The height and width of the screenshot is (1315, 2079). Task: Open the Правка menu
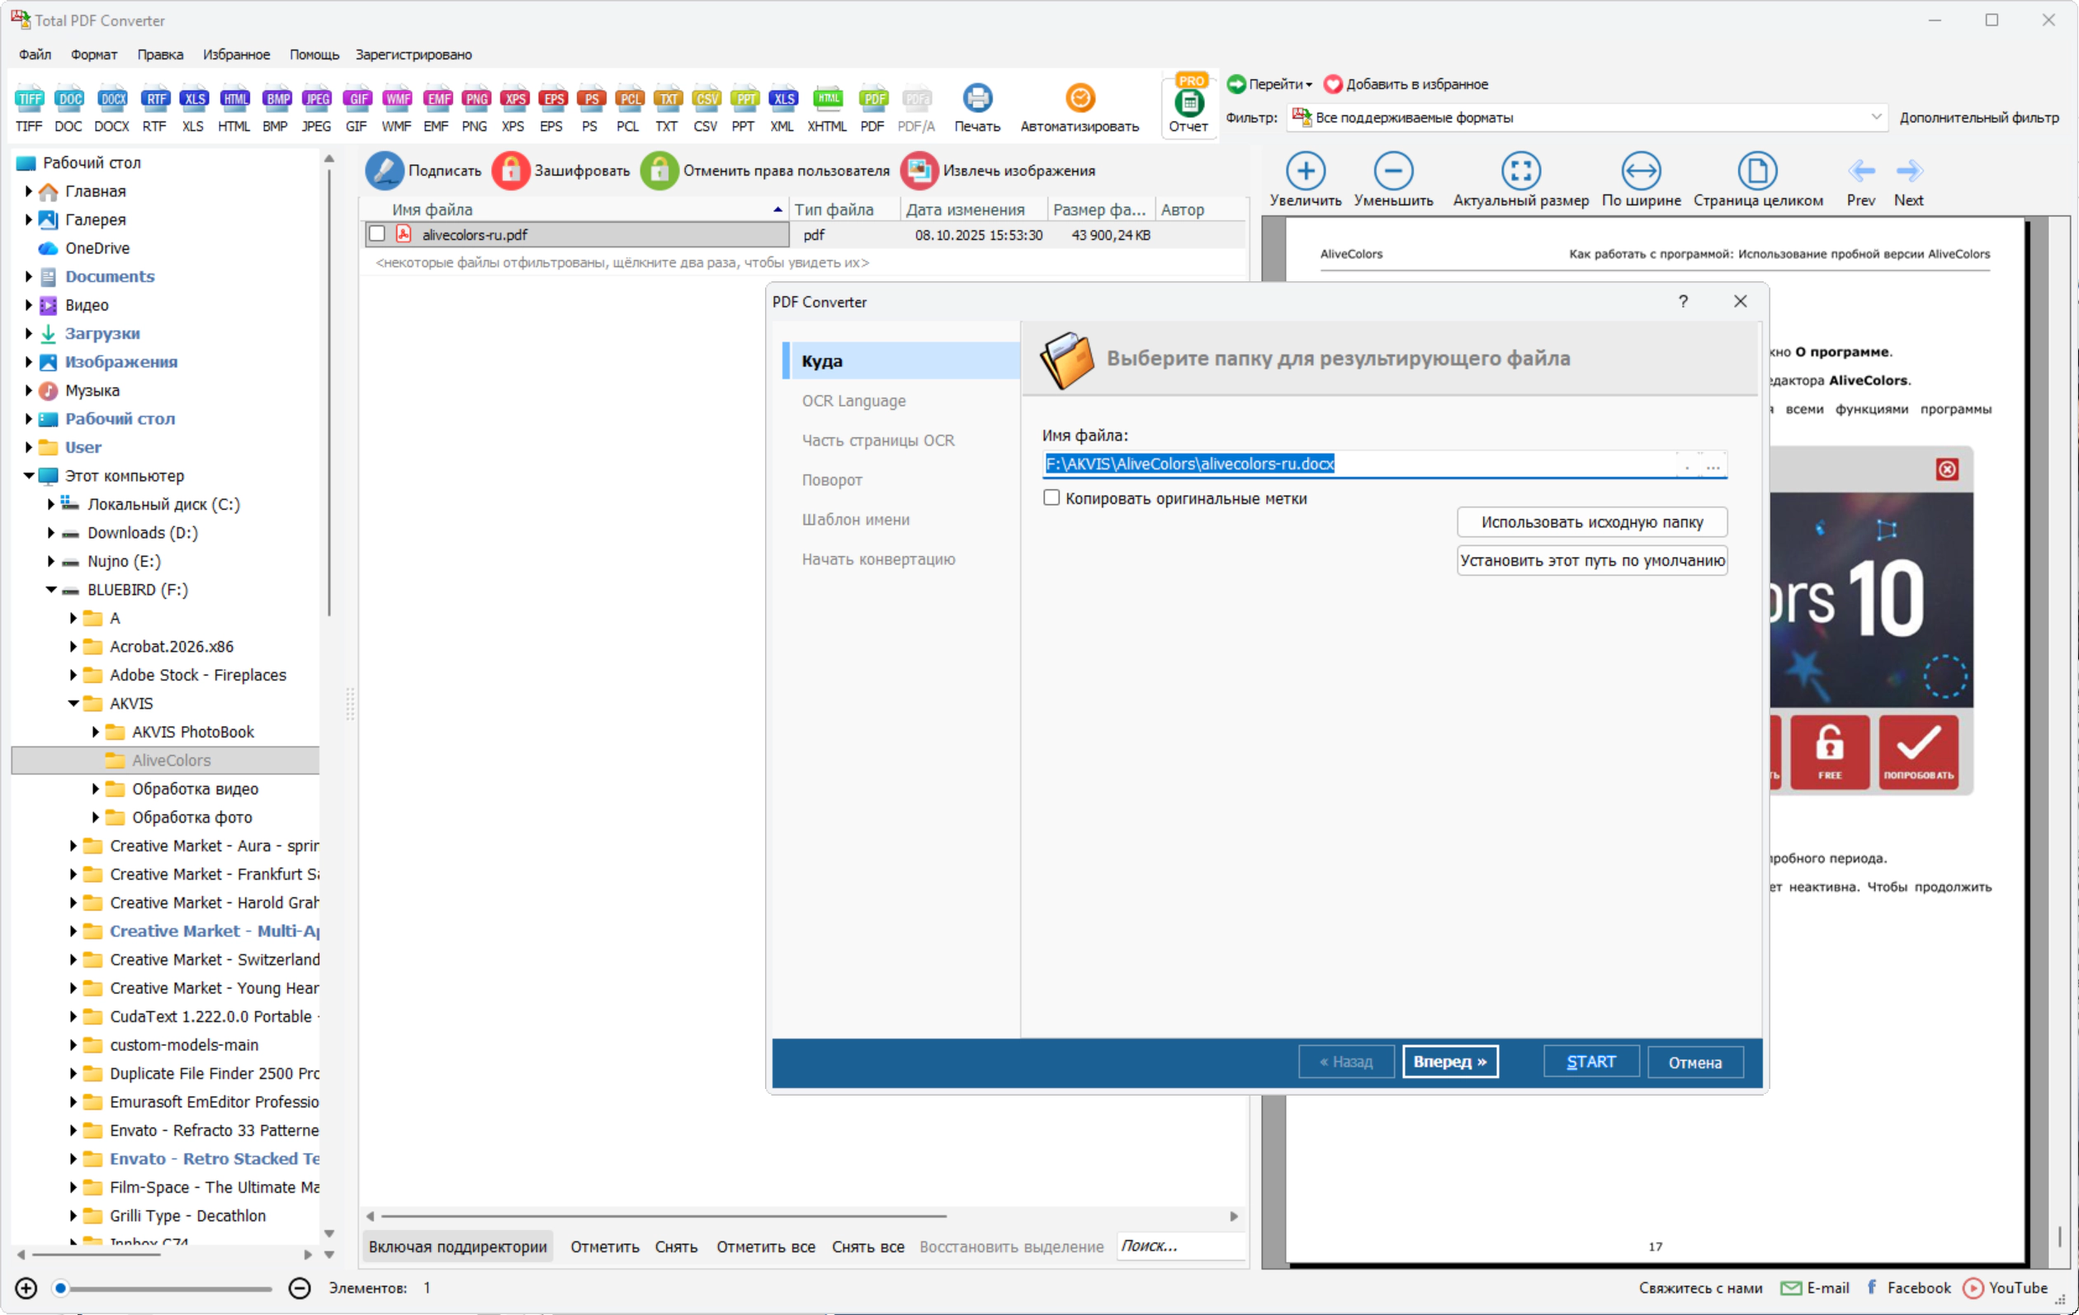[161, 54]
